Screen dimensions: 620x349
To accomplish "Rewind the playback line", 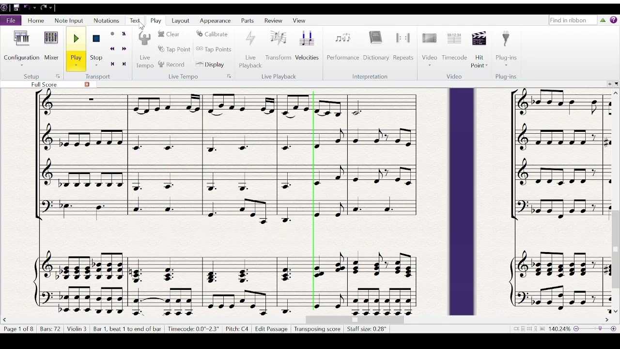I will [112, 49].
